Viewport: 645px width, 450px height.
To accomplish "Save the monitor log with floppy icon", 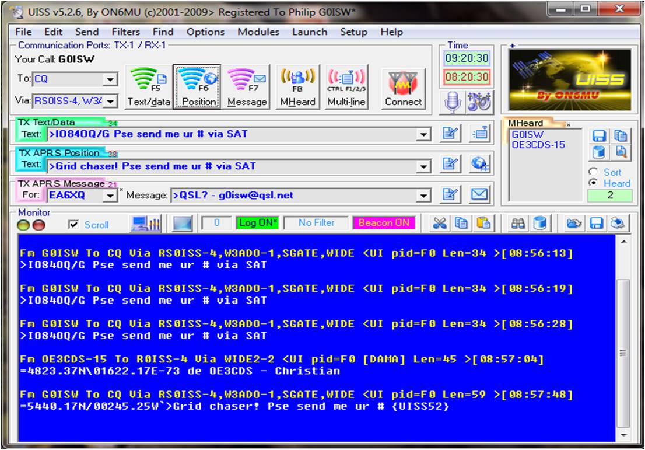I will 596,224.
